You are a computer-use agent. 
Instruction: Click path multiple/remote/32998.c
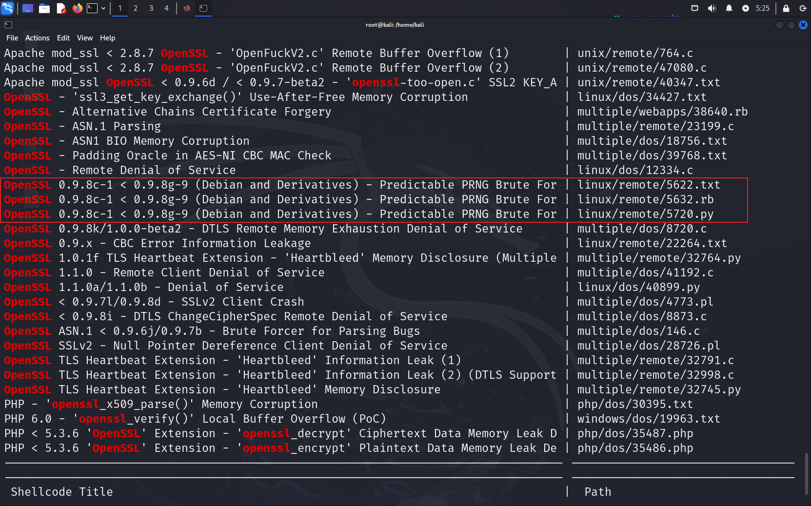click(x=656, y=375)
